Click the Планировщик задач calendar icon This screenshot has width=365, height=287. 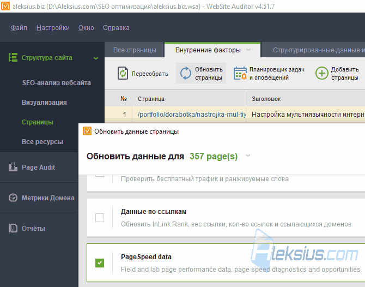[240, 73]
